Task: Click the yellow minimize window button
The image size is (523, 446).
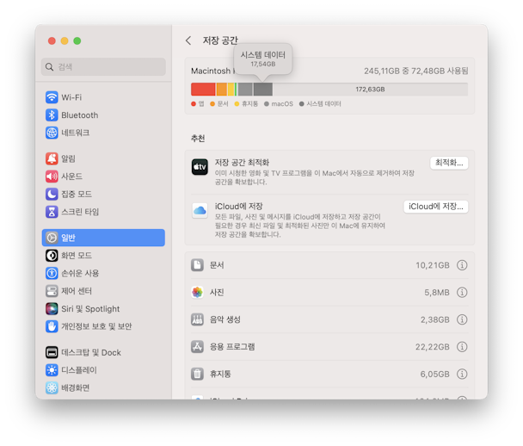Action: [65, 40]
